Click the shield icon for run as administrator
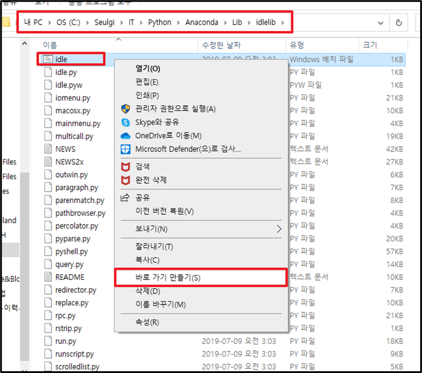The width and height of the screenshot is (422, 373). tap(126, 109)
